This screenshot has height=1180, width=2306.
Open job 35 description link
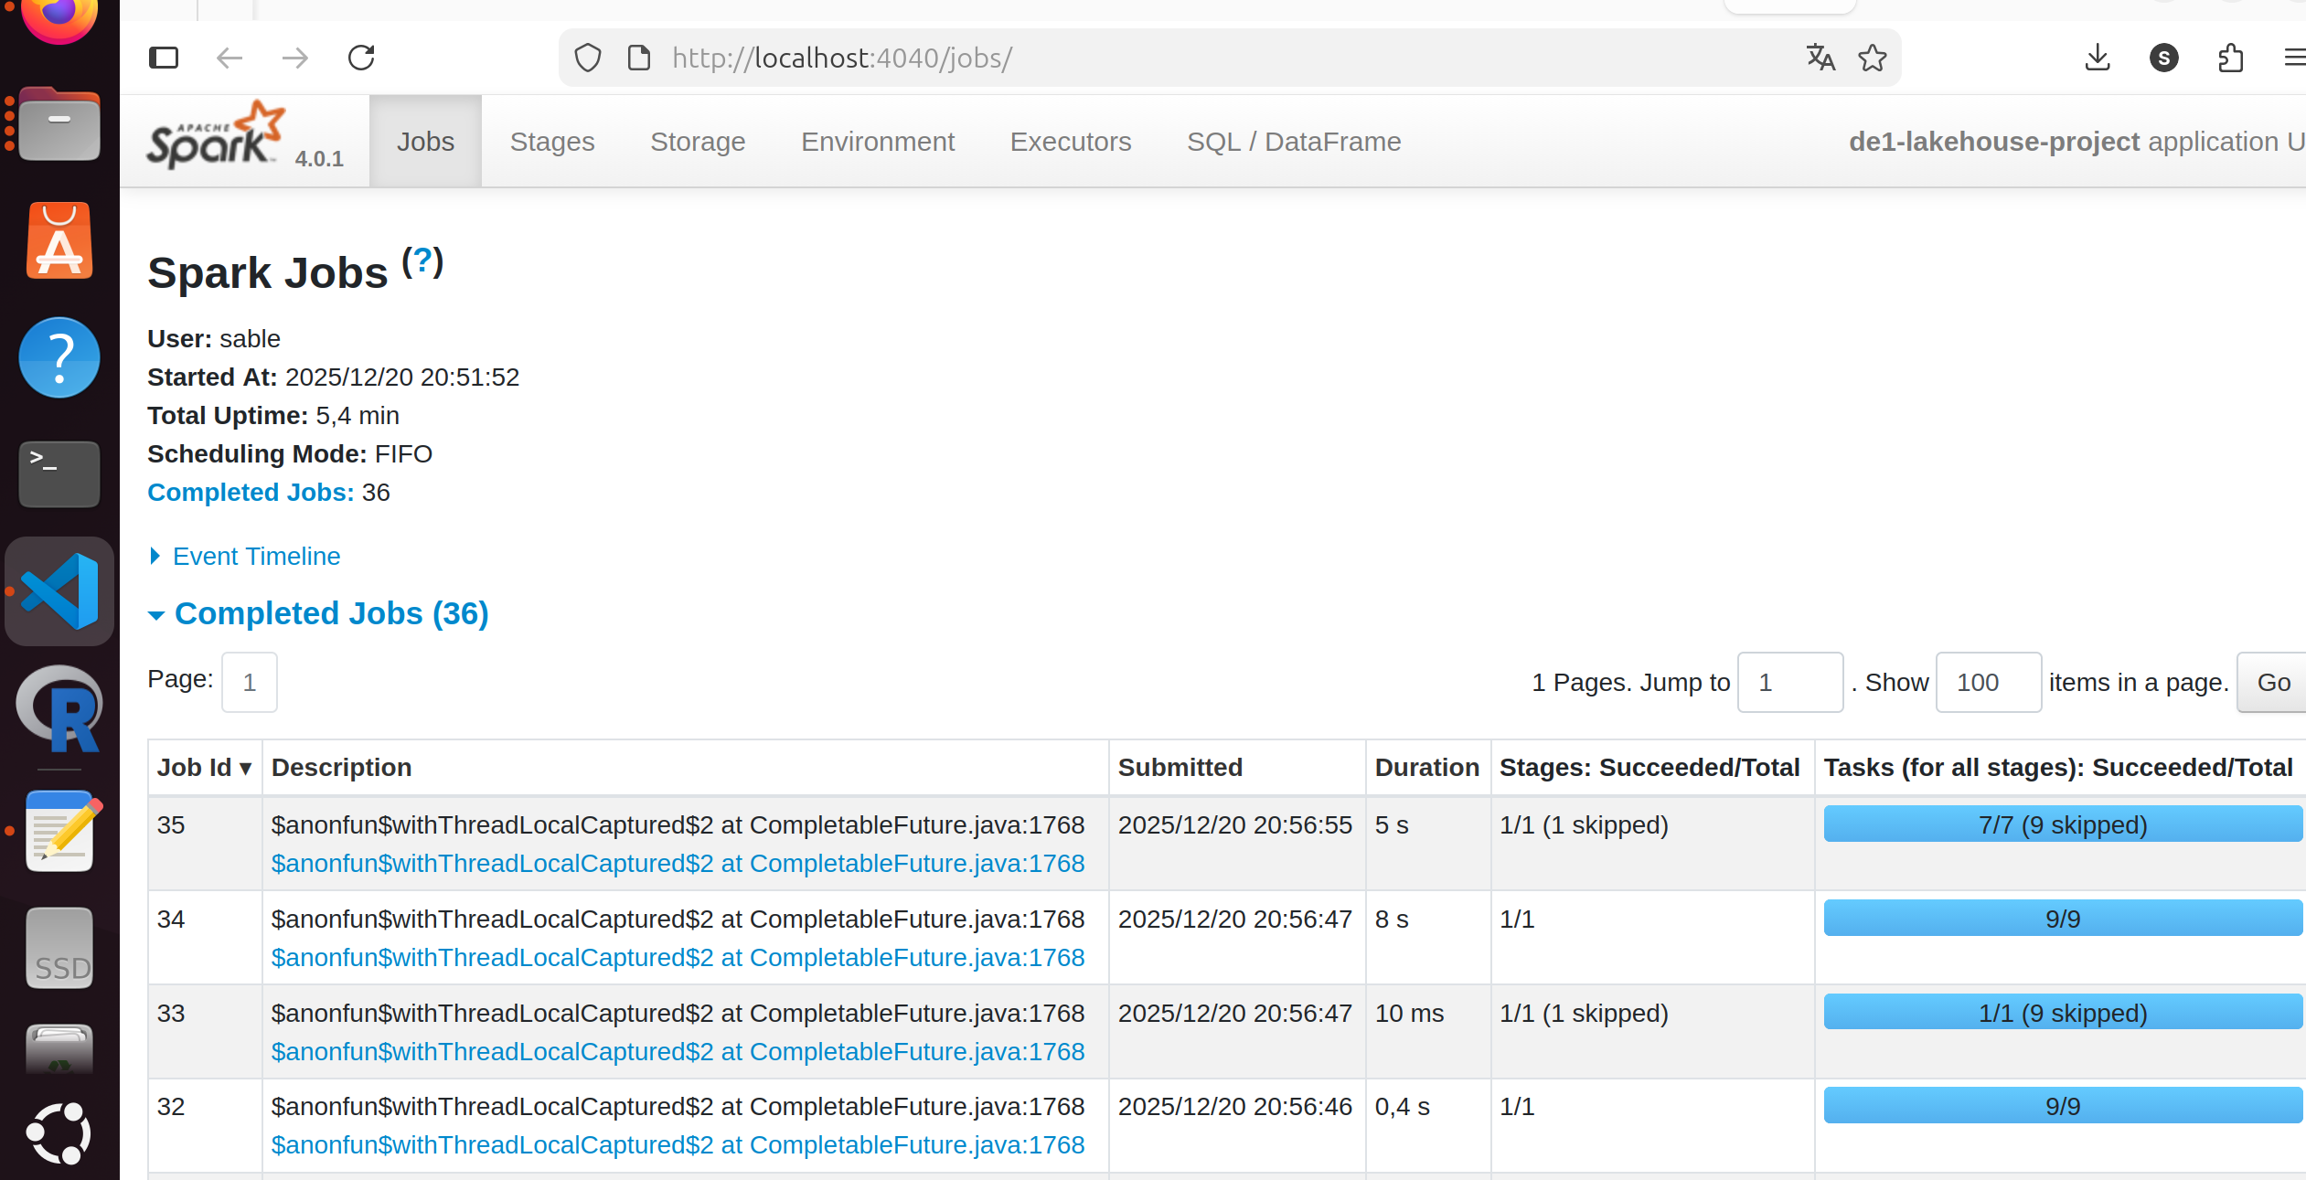tap(678, 864)
